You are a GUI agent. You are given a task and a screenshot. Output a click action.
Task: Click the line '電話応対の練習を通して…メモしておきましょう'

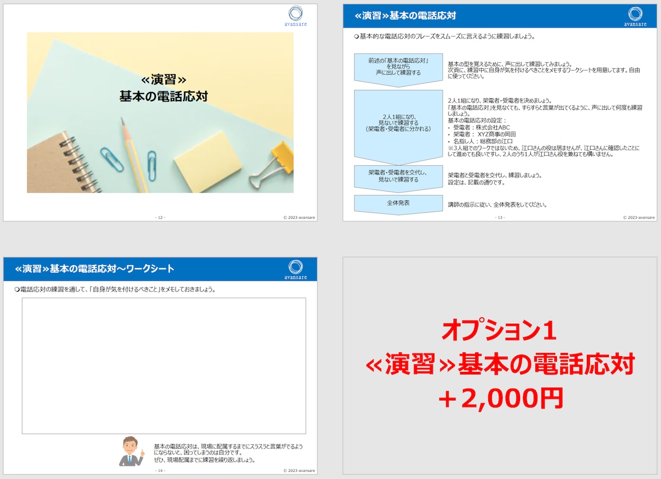point(115,290)
